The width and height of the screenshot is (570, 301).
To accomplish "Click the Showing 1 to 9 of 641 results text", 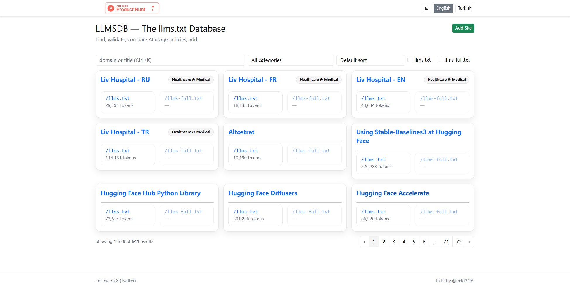I will pyautogui.click(x=124, y=241).
